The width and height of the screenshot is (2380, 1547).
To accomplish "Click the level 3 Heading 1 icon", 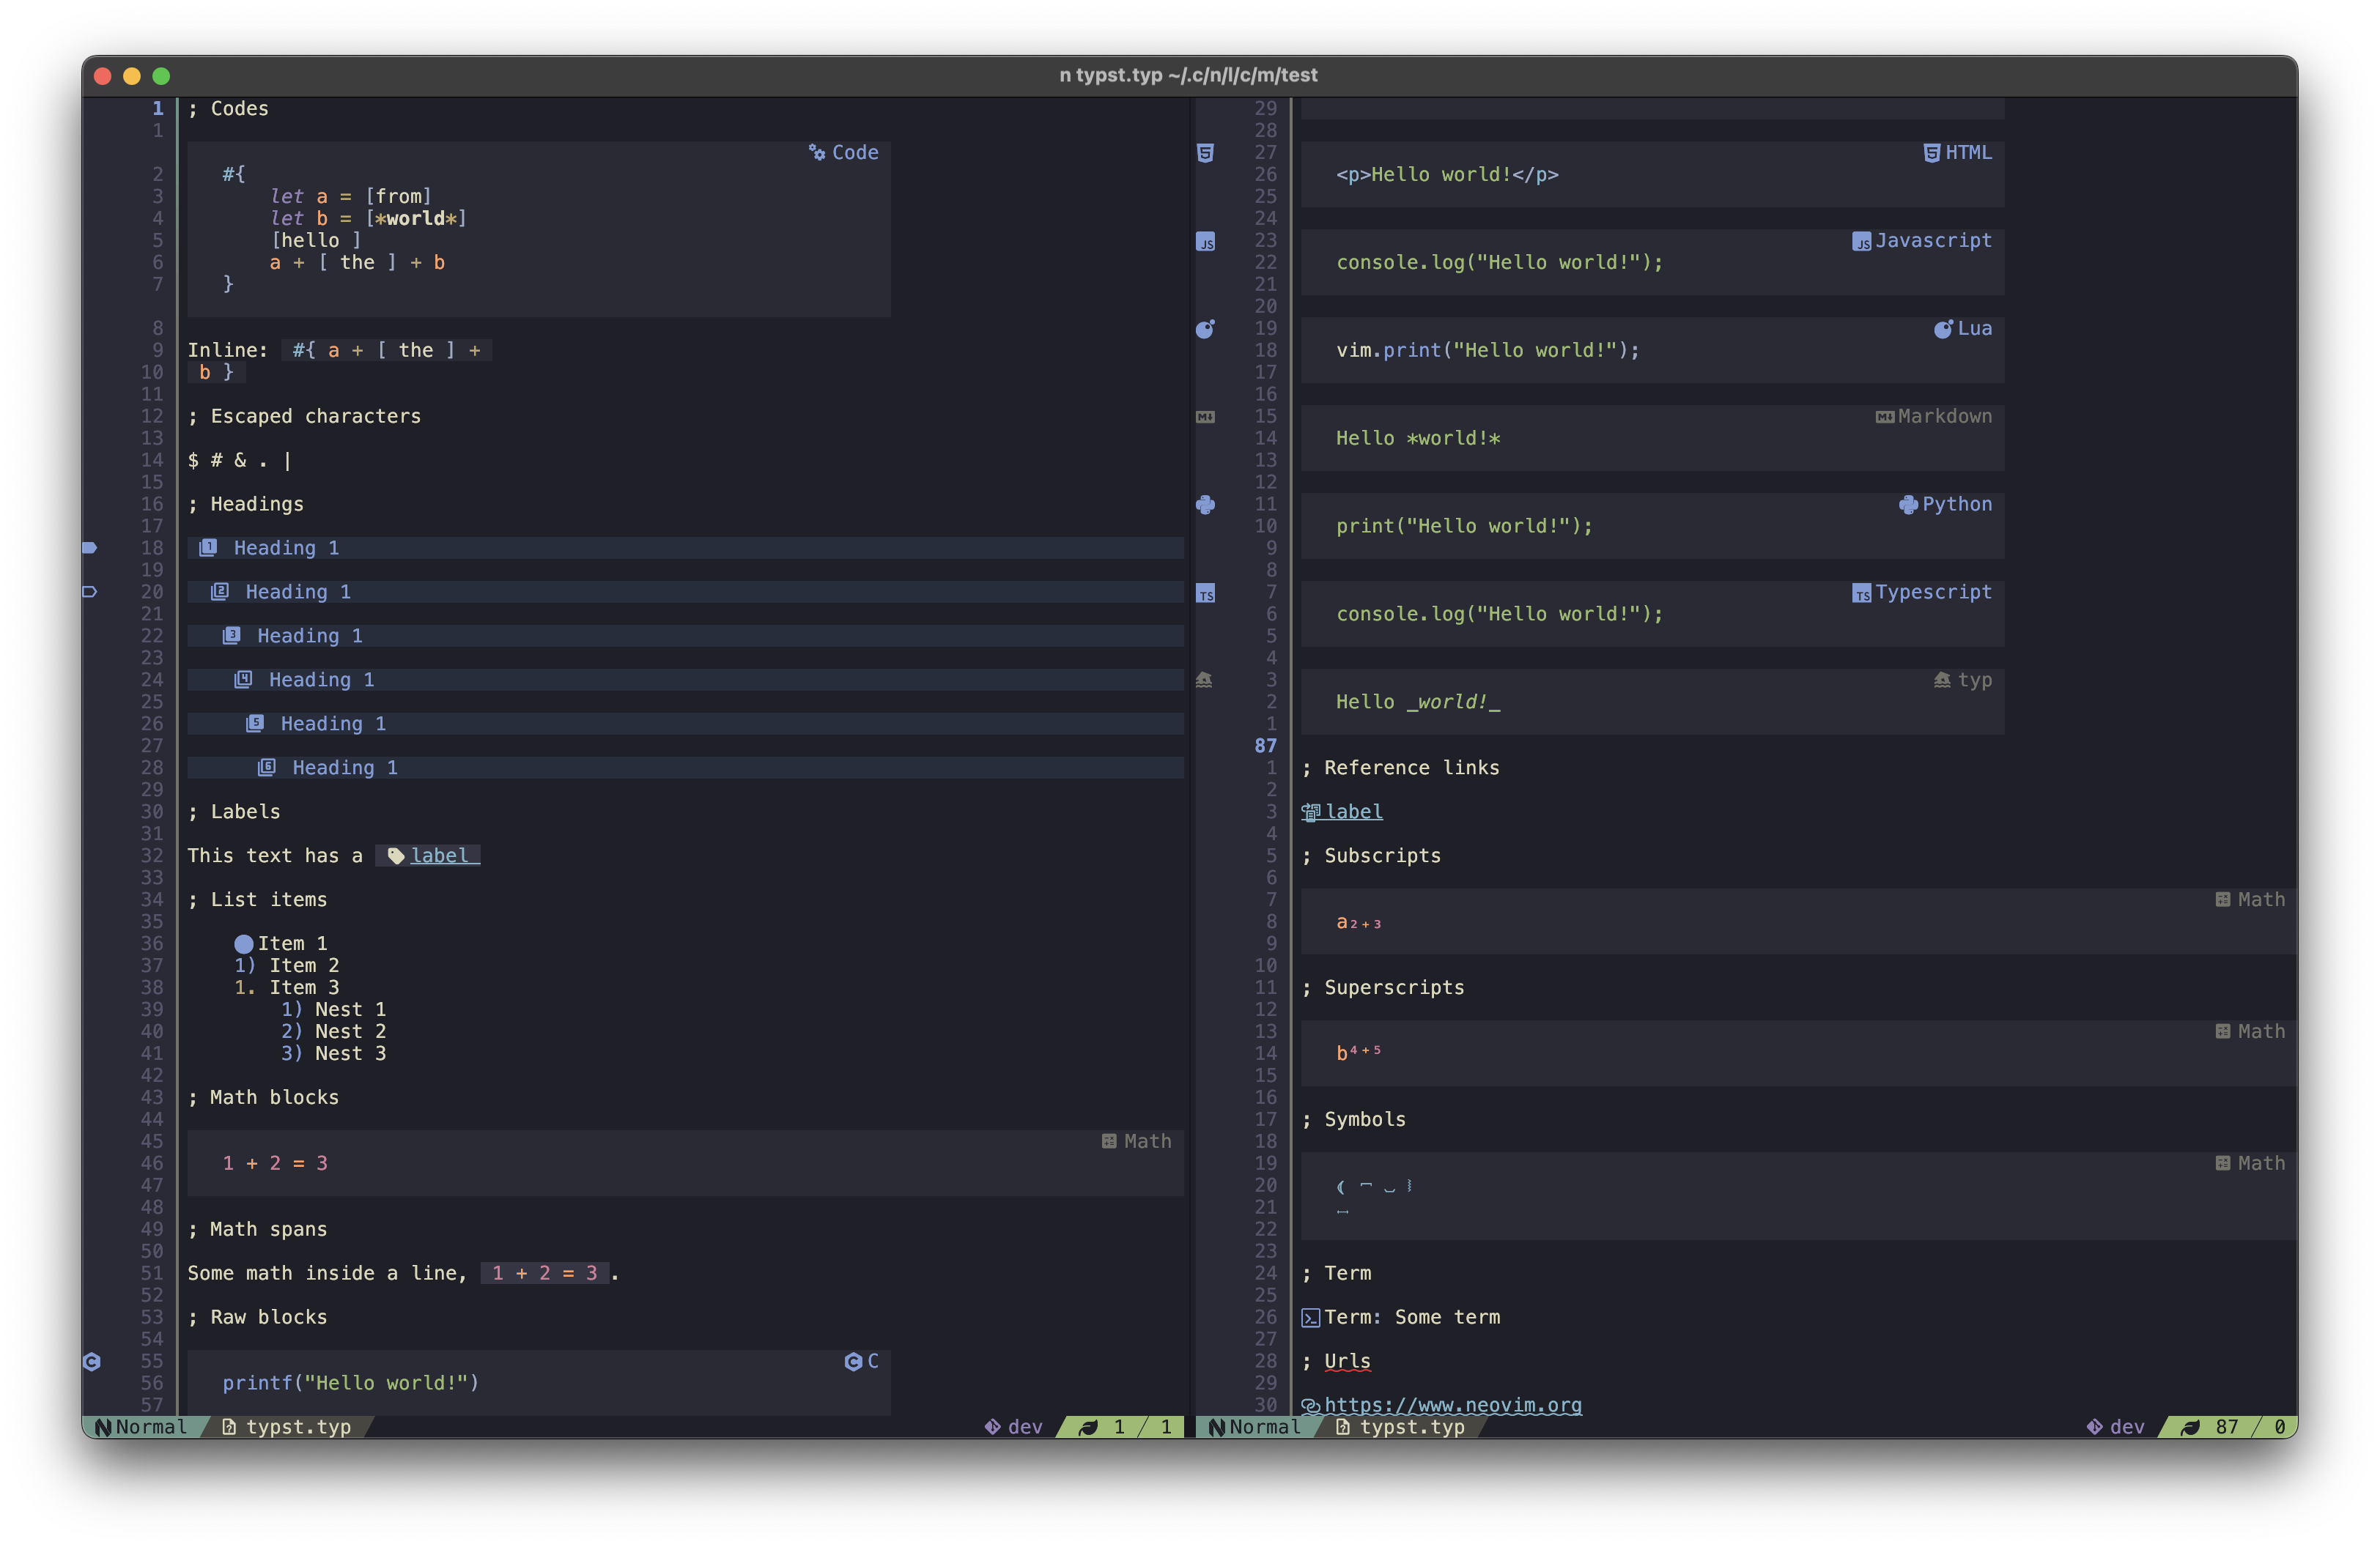I will pos(231,636).
